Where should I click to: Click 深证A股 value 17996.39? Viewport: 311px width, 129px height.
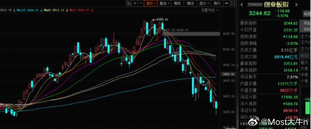289,97
